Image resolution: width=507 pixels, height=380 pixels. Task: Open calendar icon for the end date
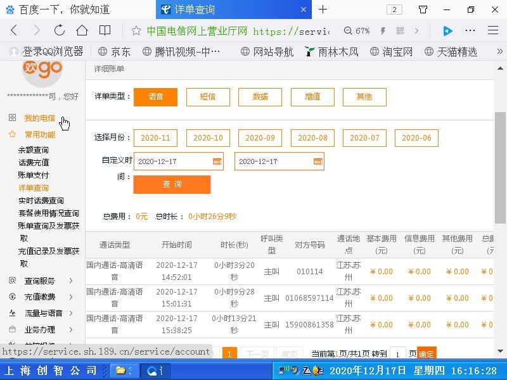pos(318,161)
